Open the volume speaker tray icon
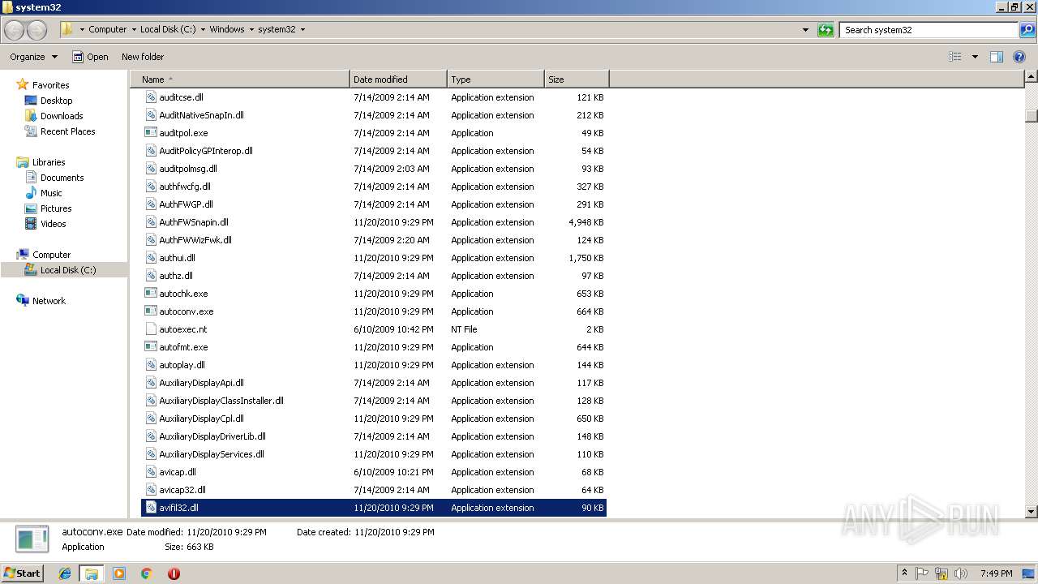Screen dimensions: 1038x584 coord(961,573)
